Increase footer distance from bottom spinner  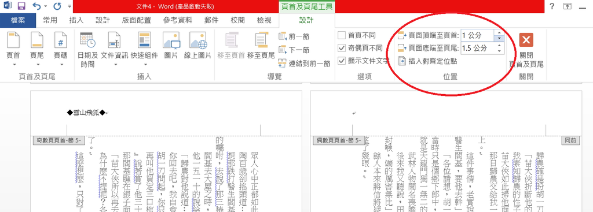coord(500,45)
